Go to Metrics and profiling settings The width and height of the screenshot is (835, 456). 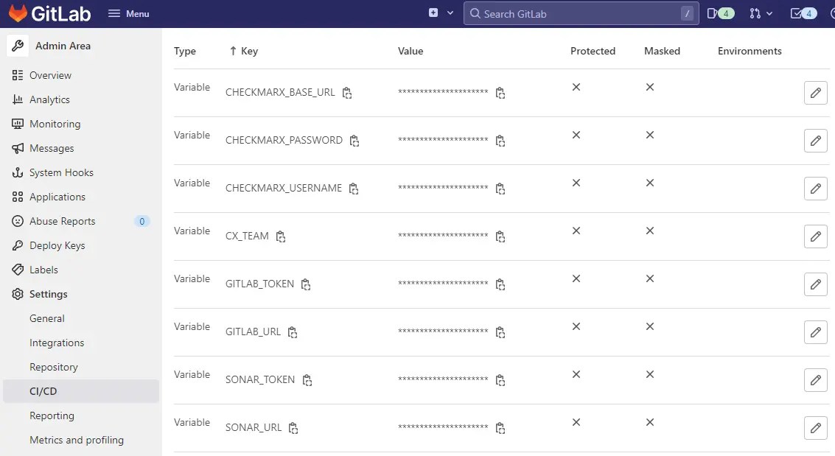coord(76,440)
